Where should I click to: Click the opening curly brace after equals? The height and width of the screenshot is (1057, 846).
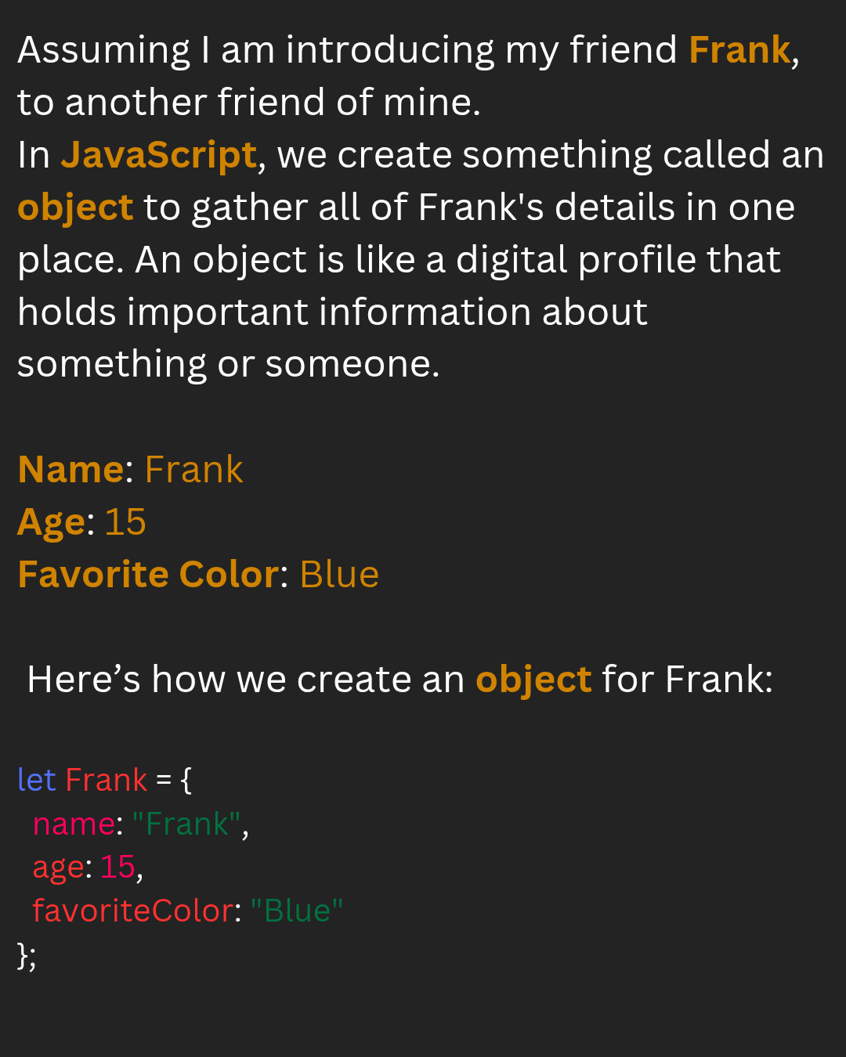[x=186, y=780]
